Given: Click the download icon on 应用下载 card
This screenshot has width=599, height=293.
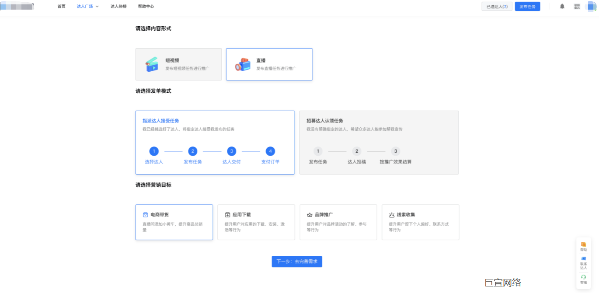Looking at the screenshot, I should [x=228, y=214].
